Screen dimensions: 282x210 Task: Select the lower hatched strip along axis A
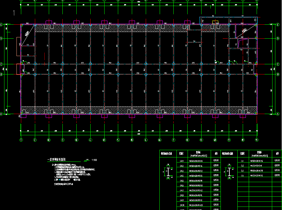127,110
